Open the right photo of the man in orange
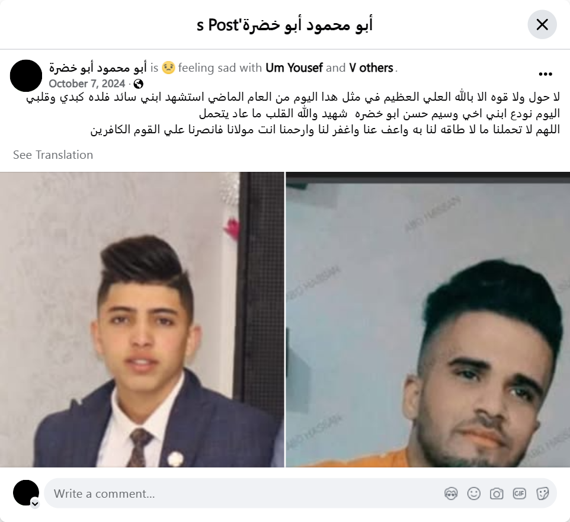The height and width of the screenshot is (522, 570). (x=428, y=319)
